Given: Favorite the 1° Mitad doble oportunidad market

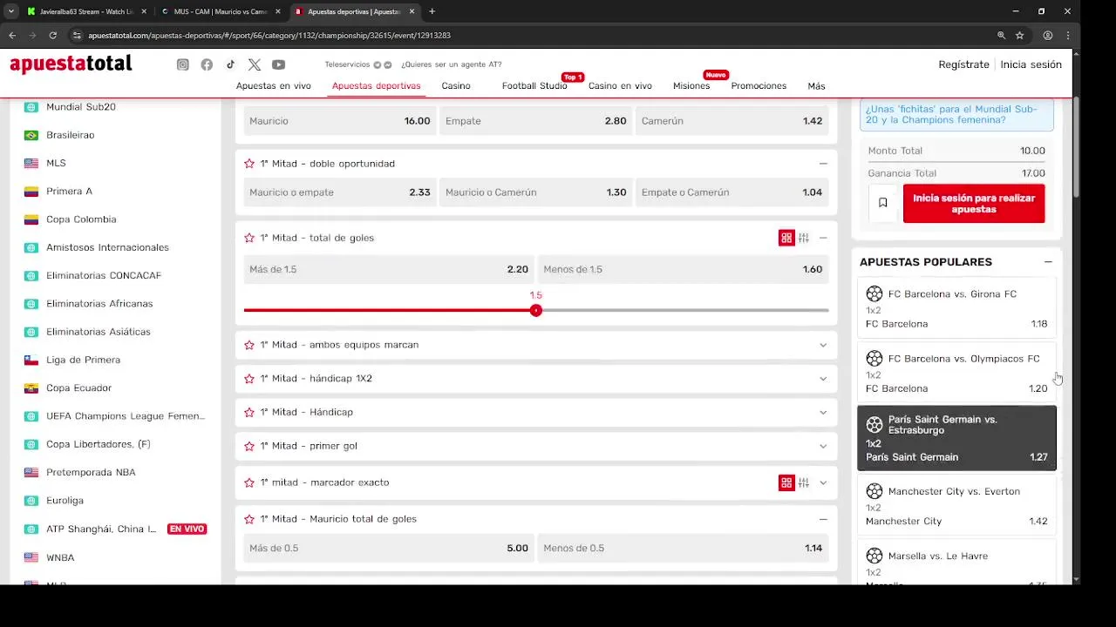Looking at the screenshot, I should [249, 164].
